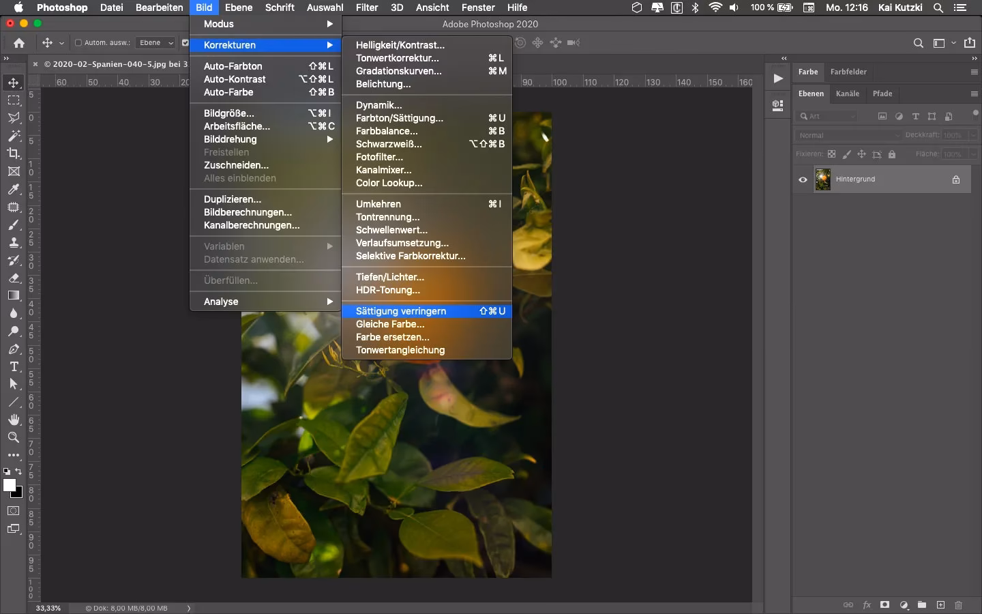
Task: Switch to the Kanäle tab
Action: point(848,93)
